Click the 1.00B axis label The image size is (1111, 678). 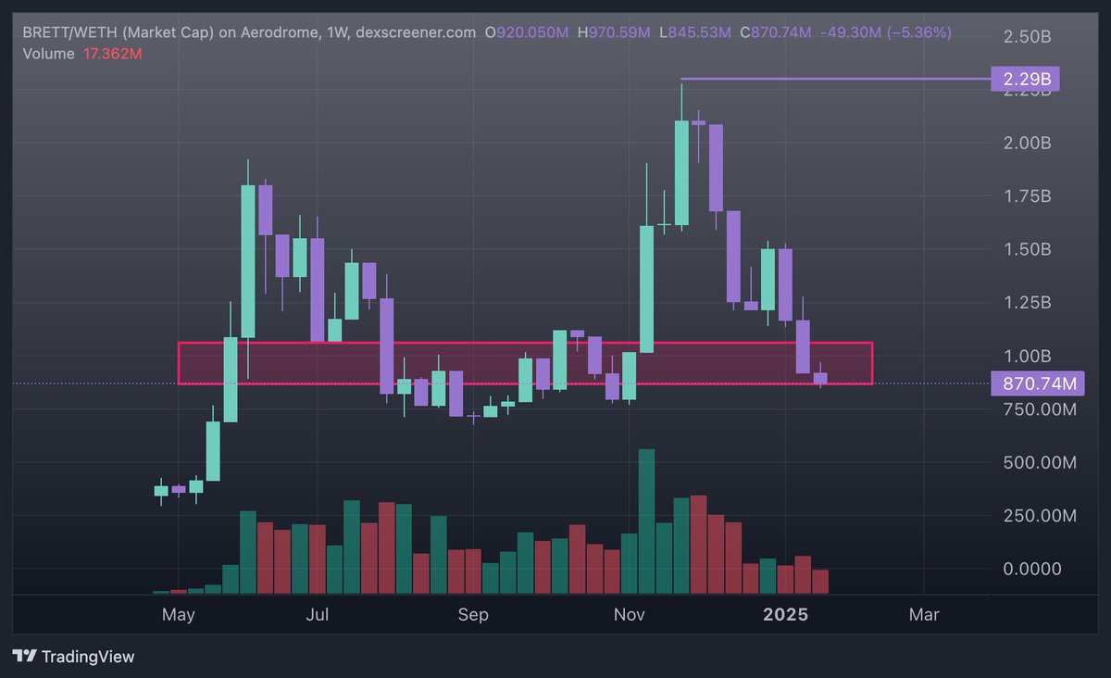[x=1027, y=357]
